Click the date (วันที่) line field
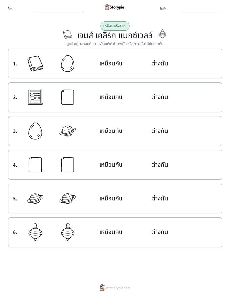The height and width of the screenshot is (297, 230). pos(203,9)
